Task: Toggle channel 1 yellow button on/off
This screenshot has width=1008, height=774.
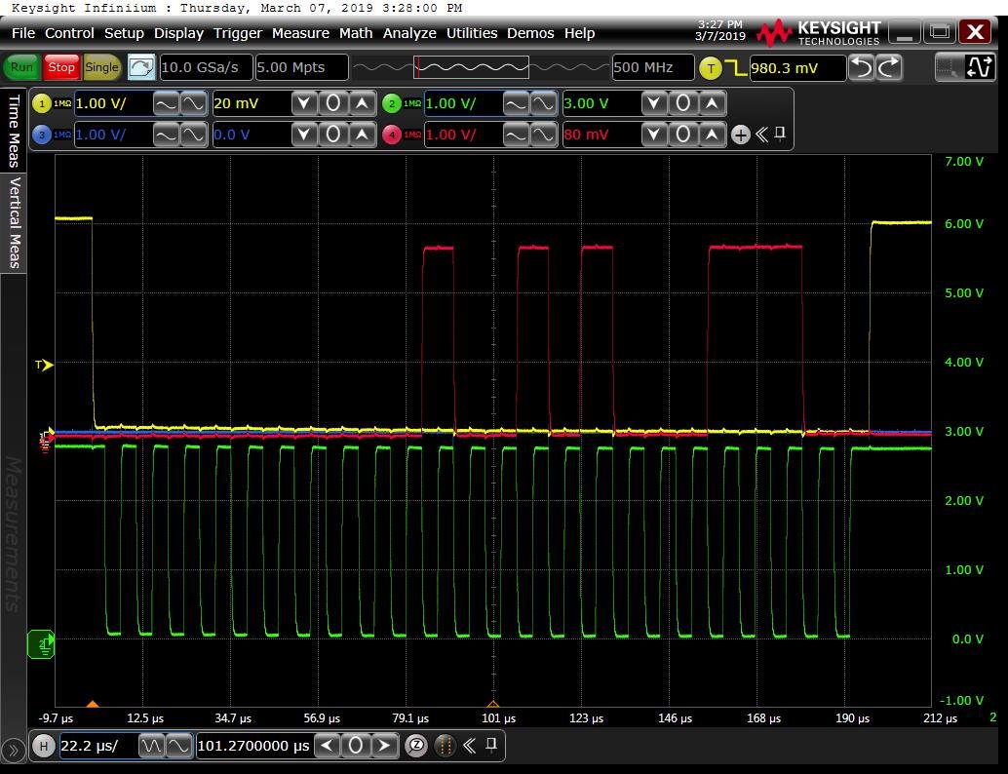Action: [x=41, y=104]
